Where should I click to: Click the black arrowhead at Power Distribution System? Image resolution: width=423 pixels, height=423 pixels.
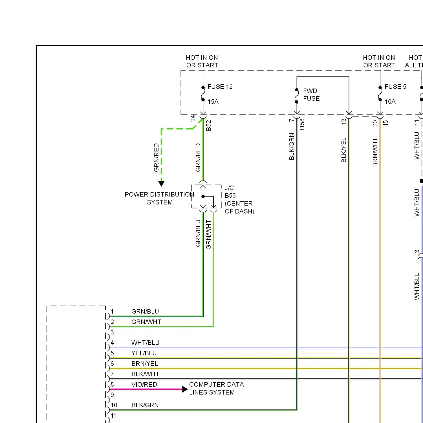(x=161, y=184)
